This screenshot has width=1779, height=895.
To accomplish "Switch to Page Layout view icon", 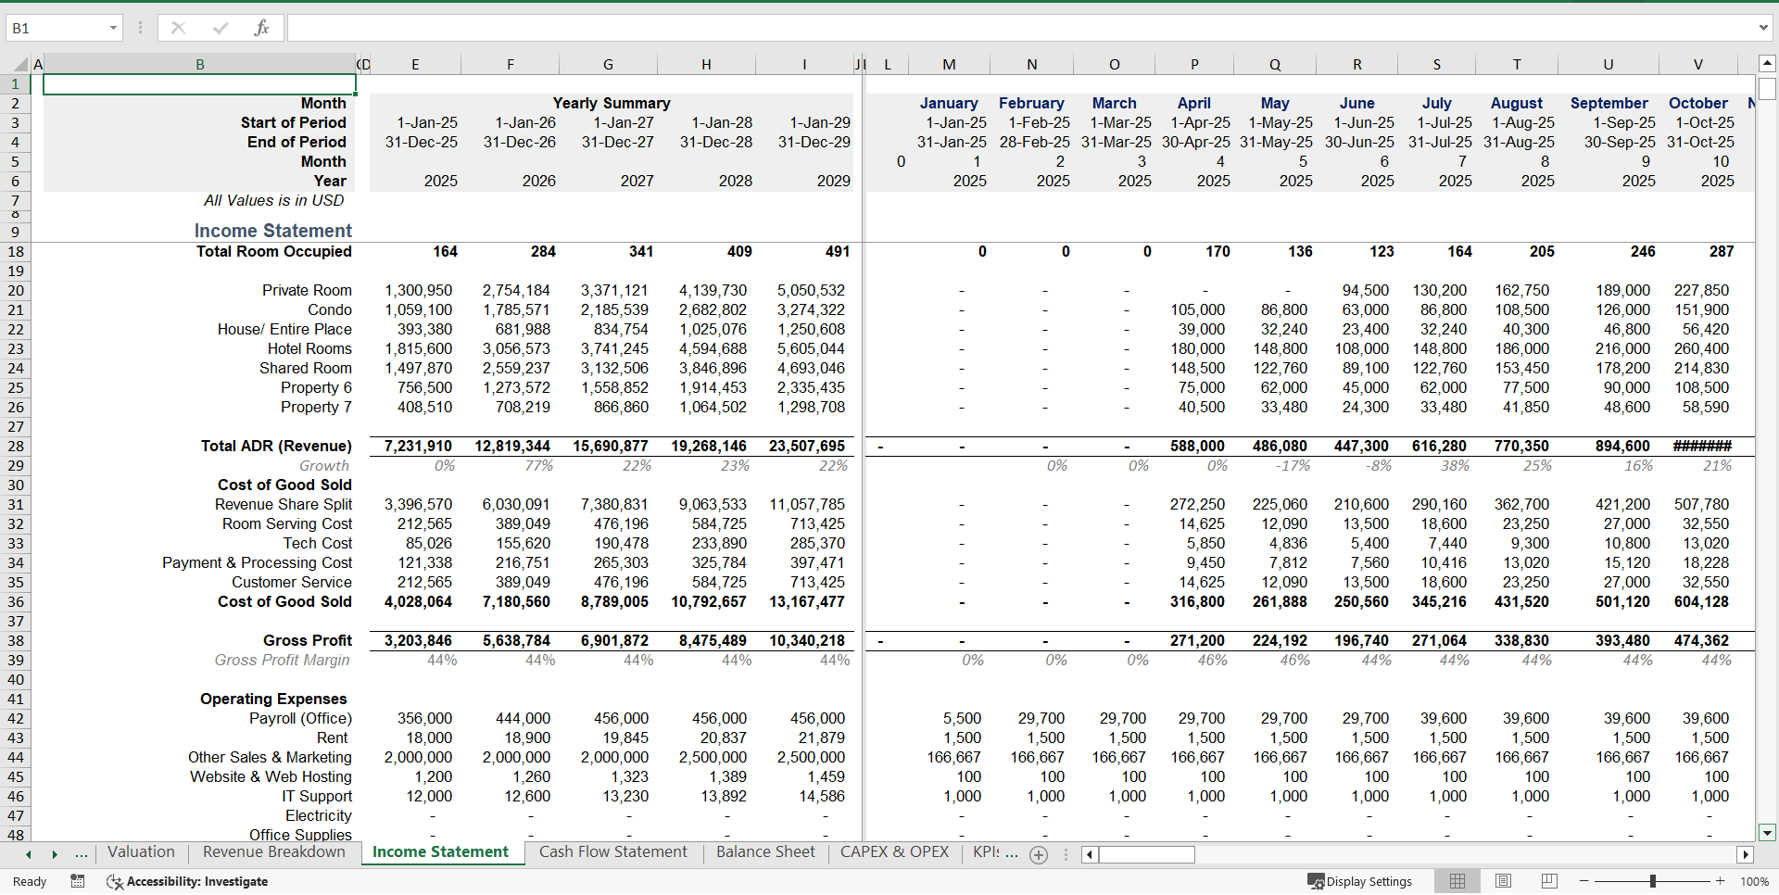I will (1503, 881).
